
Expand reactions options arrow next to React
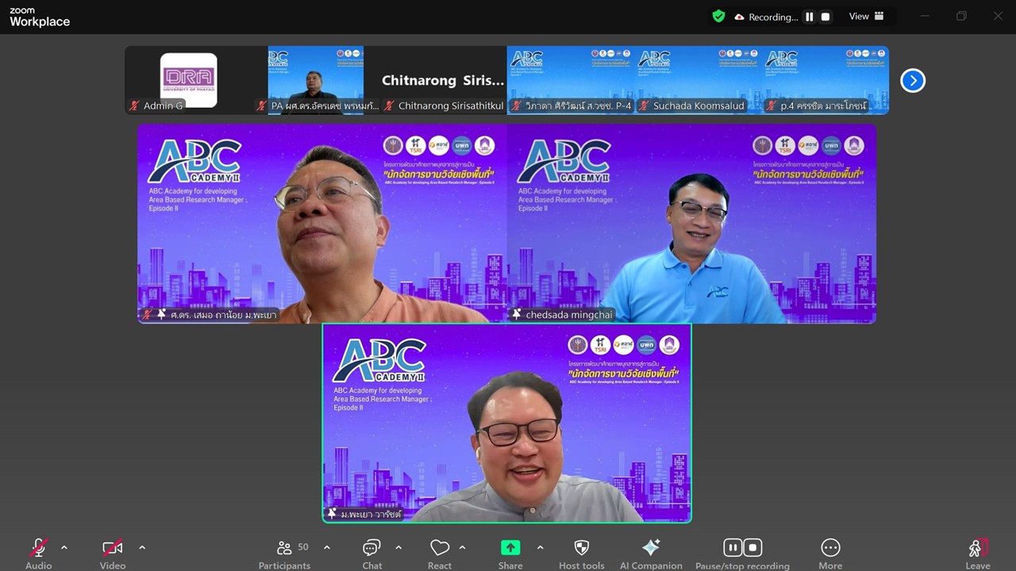pyautogui.click(x=462, y=547)
